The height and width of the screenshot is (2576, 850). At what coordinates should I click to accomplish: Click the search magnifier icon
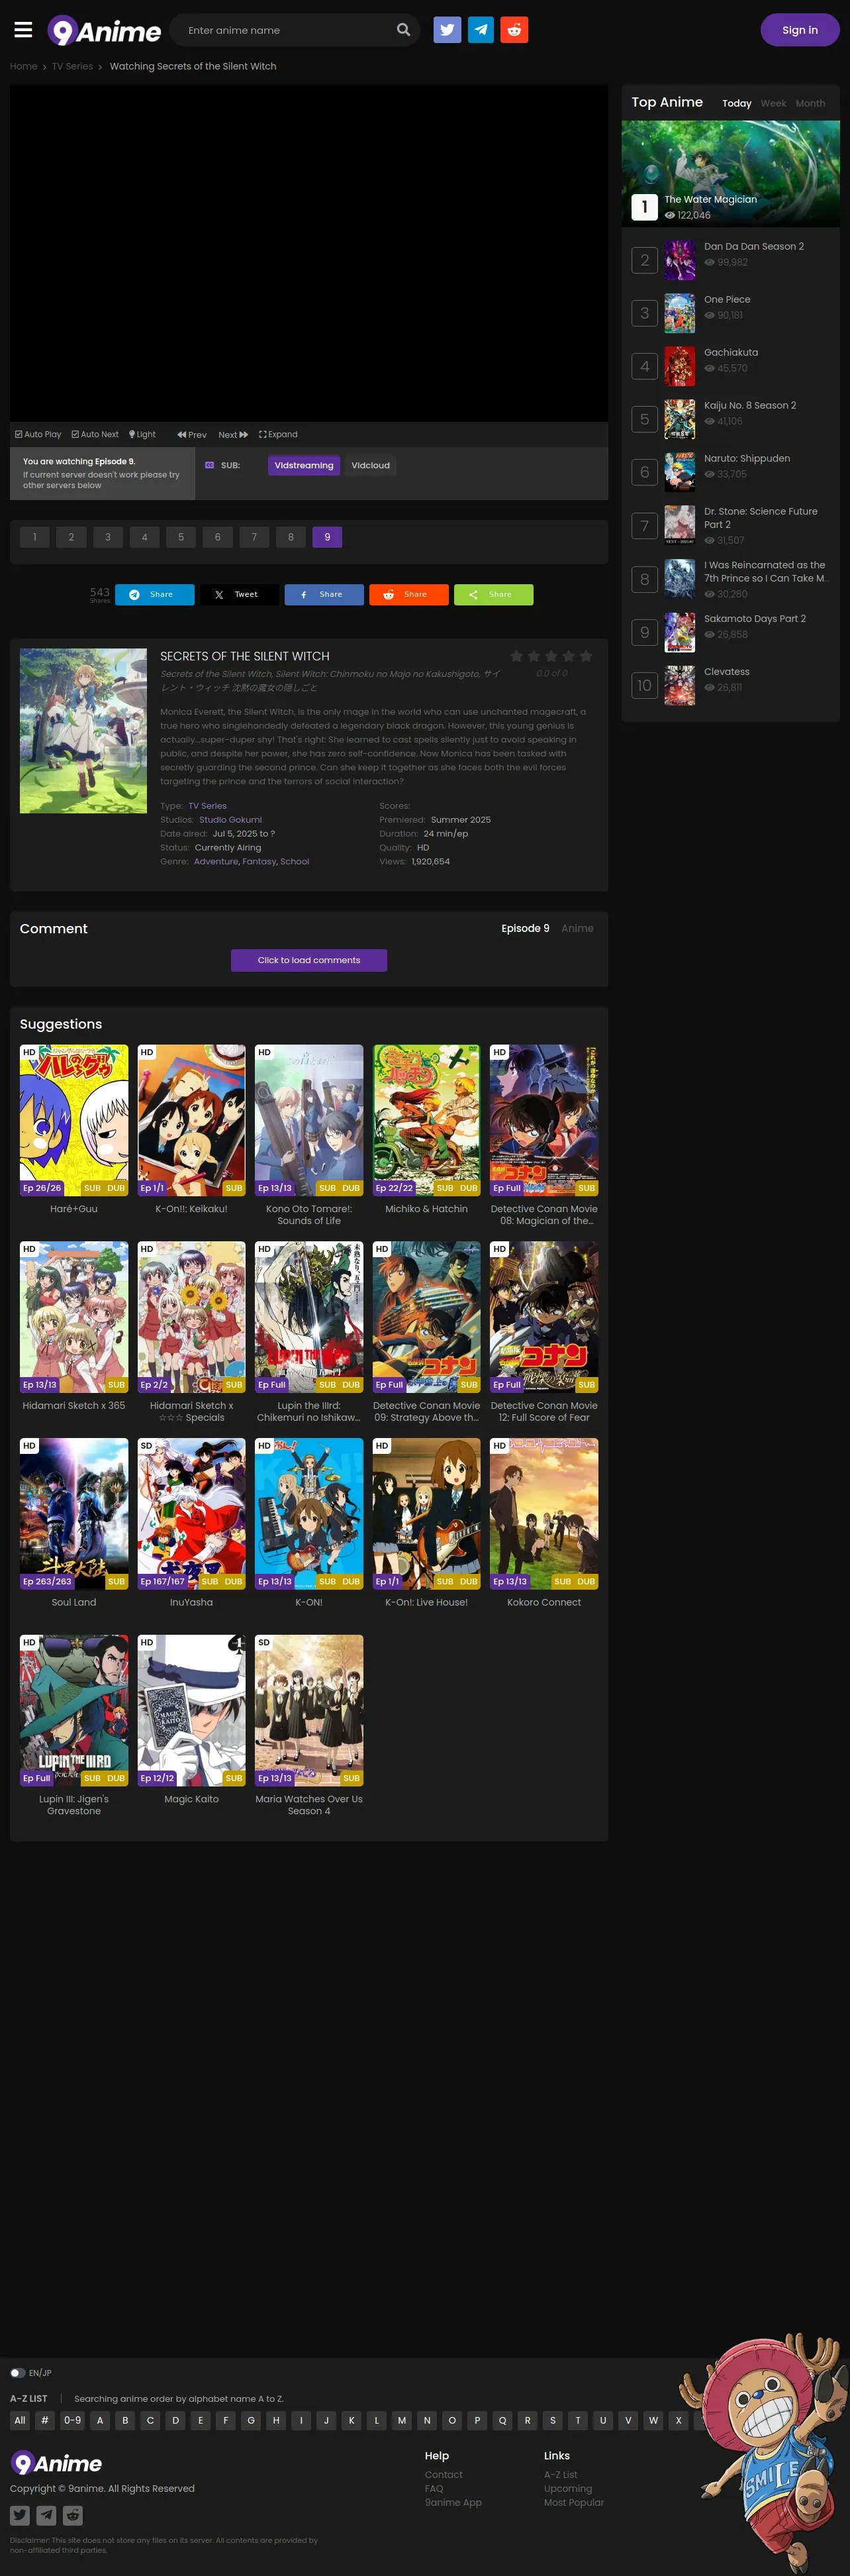point(403,30)
